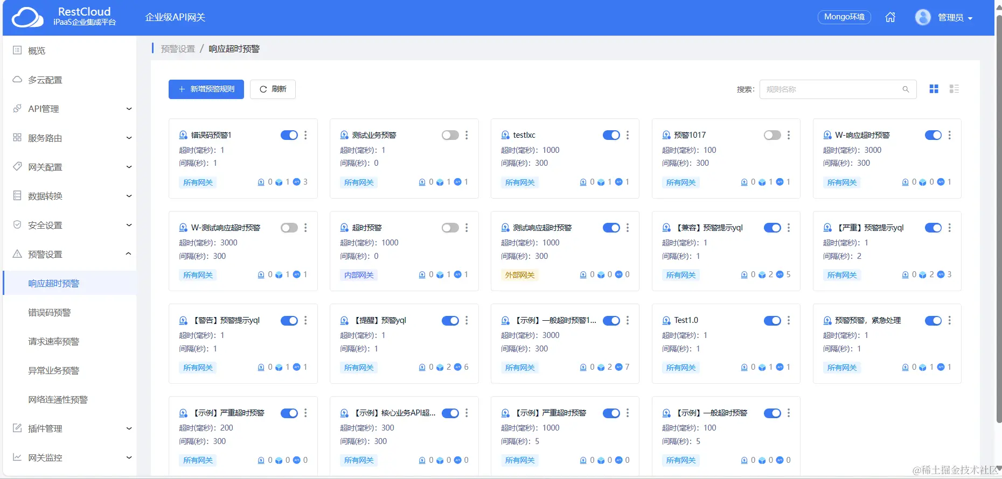The width and height of the screenshot is (1002, 479).
Task: Click the 企业级API网关 header title
Action: [x=175, y=17]
